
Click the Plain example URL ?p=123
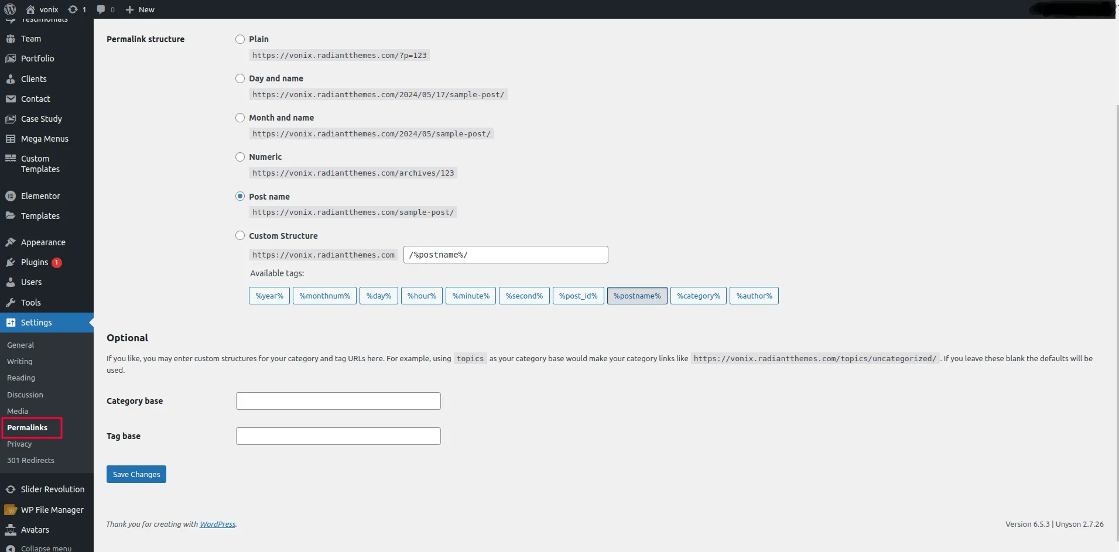point(340,55)
